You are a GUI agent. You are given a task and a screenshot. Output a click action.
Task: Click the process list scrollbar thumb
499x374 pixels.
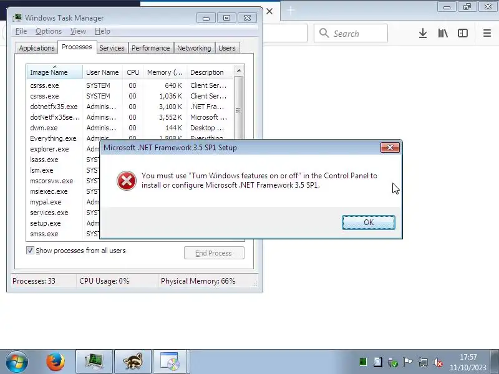[x=239, y=110]
